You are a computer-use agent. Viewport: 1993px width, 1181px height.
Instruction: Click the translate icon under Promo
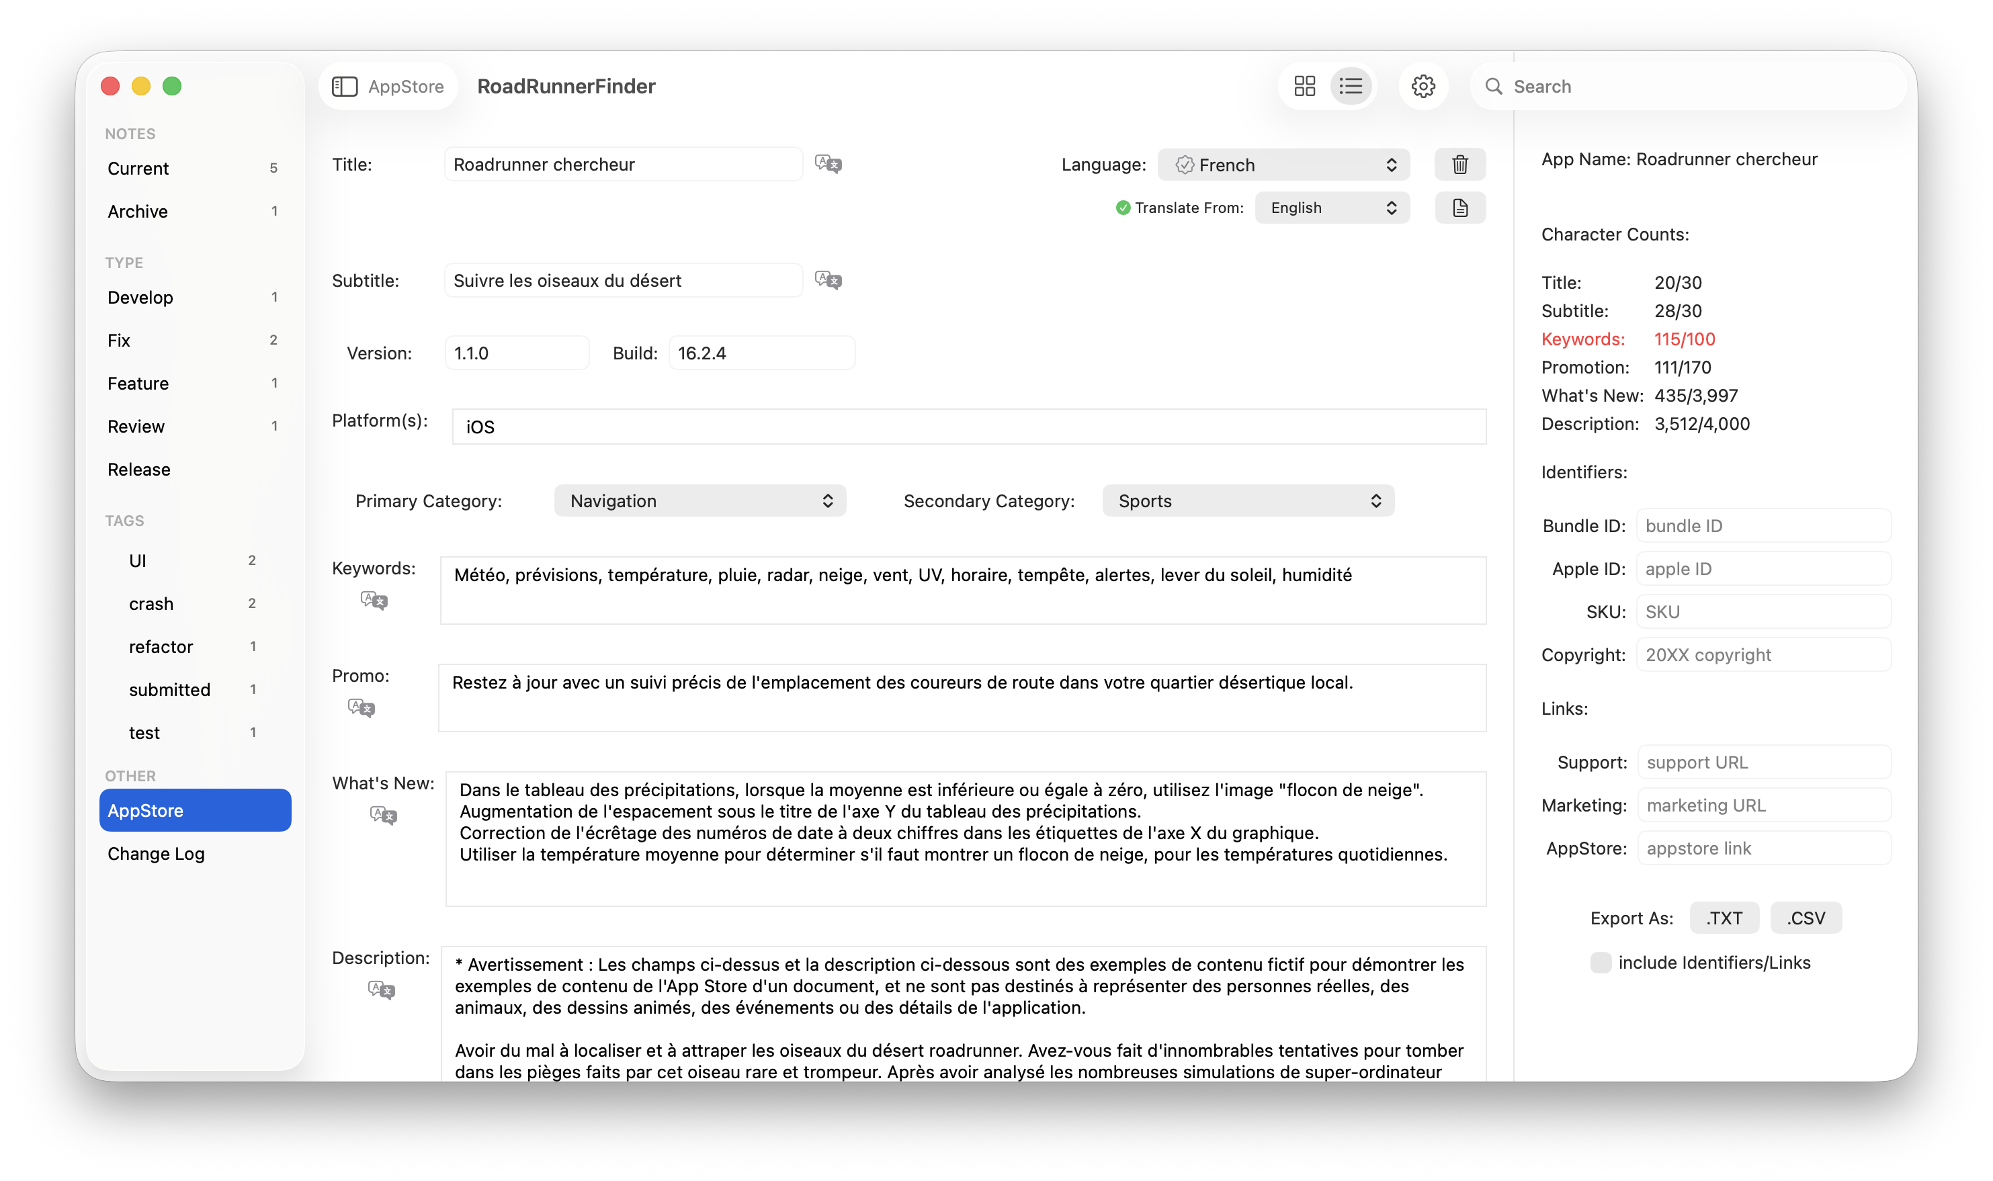[x=362, y=707]
